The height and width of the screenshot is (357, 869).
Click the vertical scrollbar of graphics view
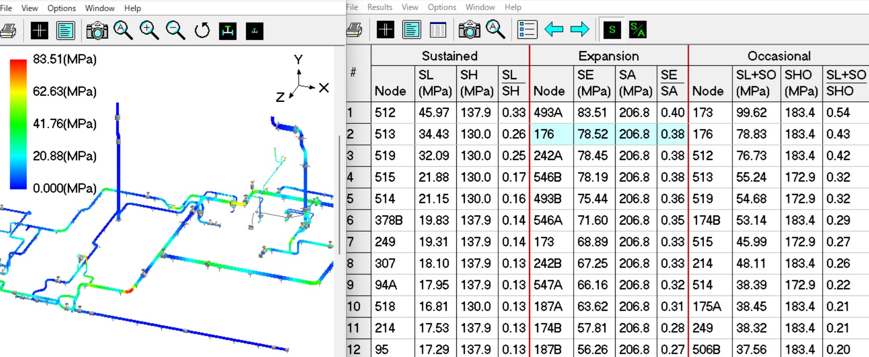(x=338, y=194)
